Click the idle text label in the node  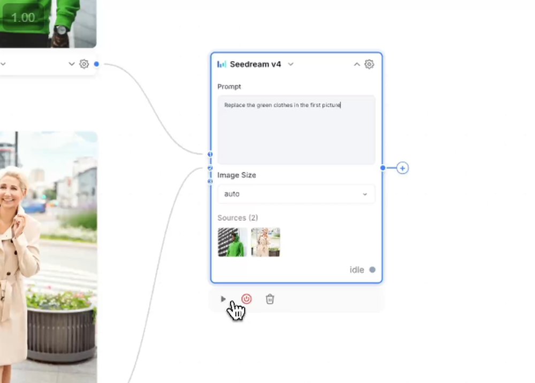tap(356, 269)
